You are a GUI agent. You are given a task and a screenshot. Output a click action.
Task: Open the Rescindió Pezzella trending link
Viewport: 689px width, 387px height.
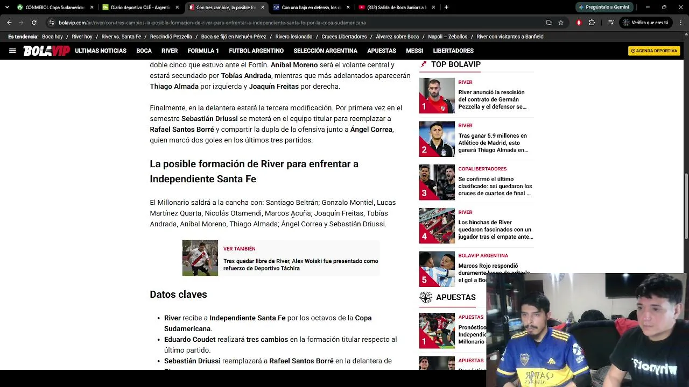click(x=171, y=37)
